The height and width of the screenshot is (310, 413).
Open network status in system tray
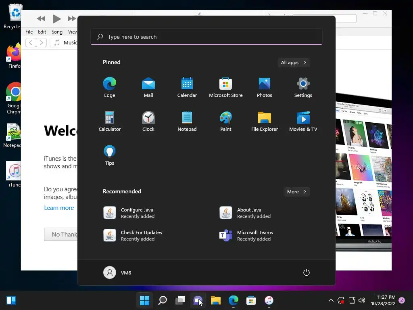[352, 300]
